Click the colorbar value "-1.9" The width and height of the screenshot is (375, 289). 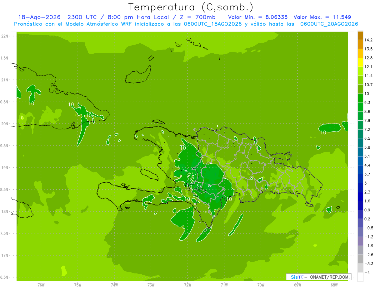[368, 246]
